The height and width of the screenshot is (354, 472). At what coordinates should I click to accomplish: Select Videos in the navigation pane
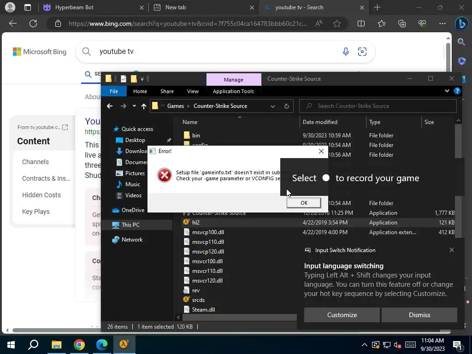[133, 195]
